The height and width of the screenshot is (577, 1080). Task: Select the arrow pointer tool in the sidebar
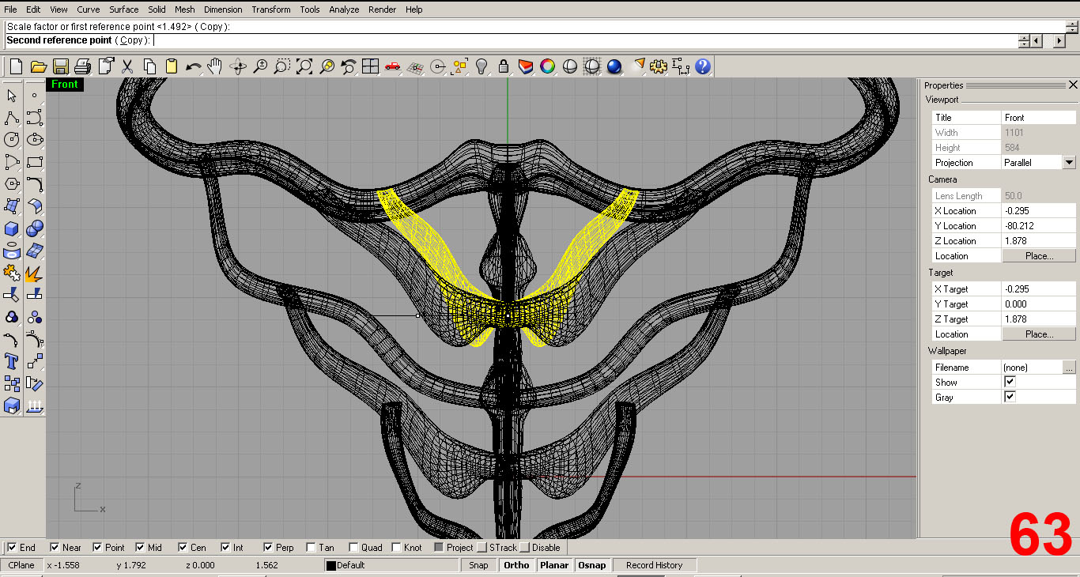(x=12, y=96)
